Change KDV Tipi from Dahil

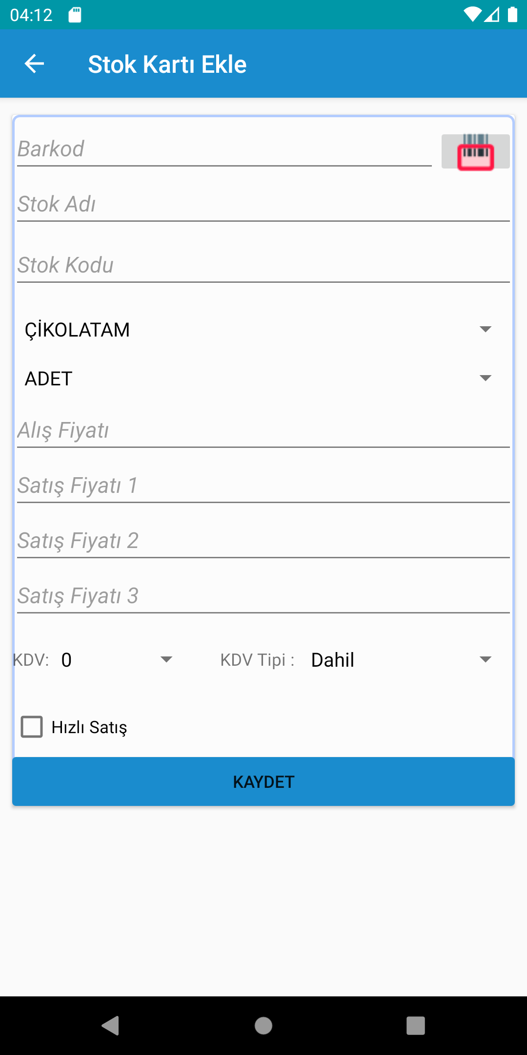401,660
